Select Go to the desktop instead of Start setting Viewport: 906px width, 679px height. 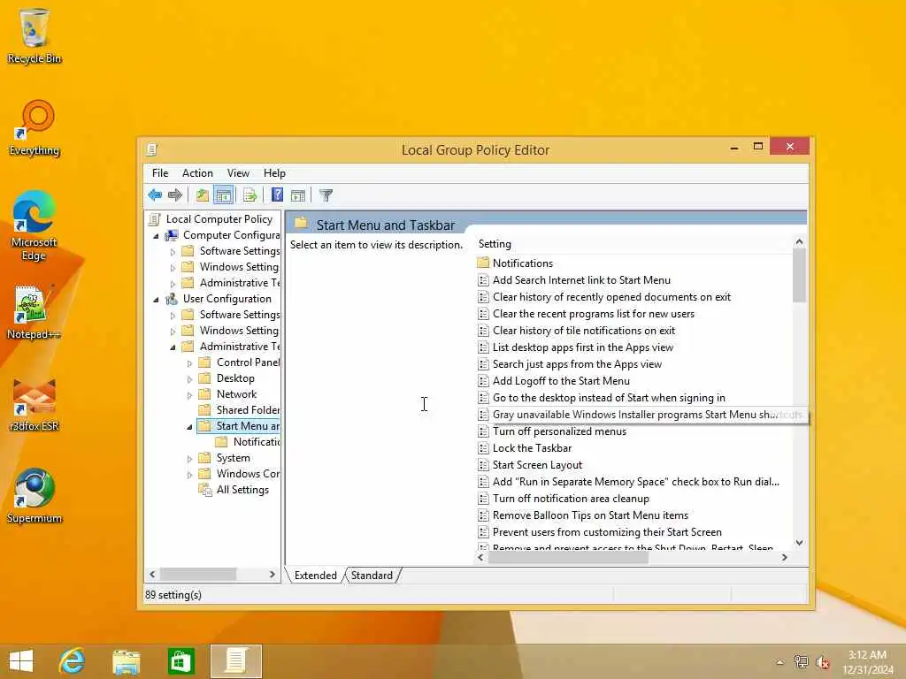609,397
